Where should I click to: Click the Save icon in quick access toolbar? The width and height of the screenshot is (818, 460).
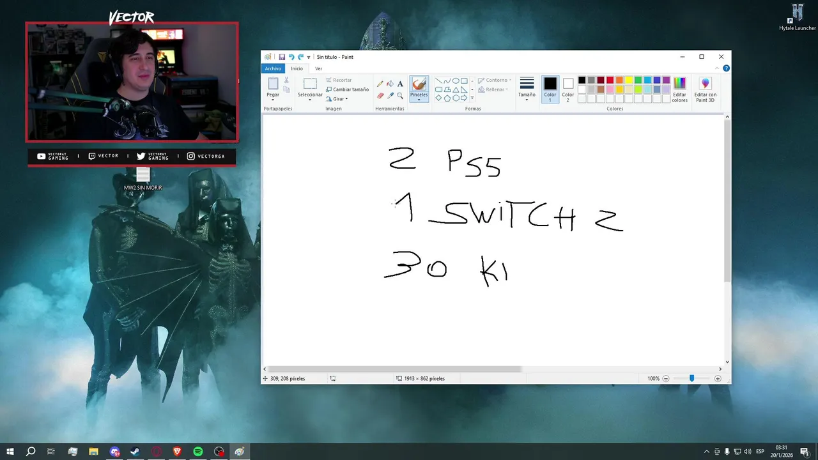coord(282,57)
